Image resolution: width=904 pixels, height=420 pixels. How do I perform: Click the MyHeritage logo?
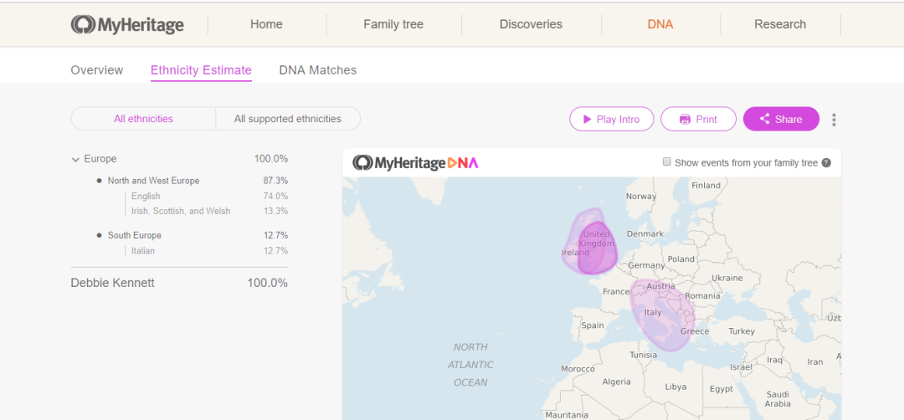click(127, 25)
